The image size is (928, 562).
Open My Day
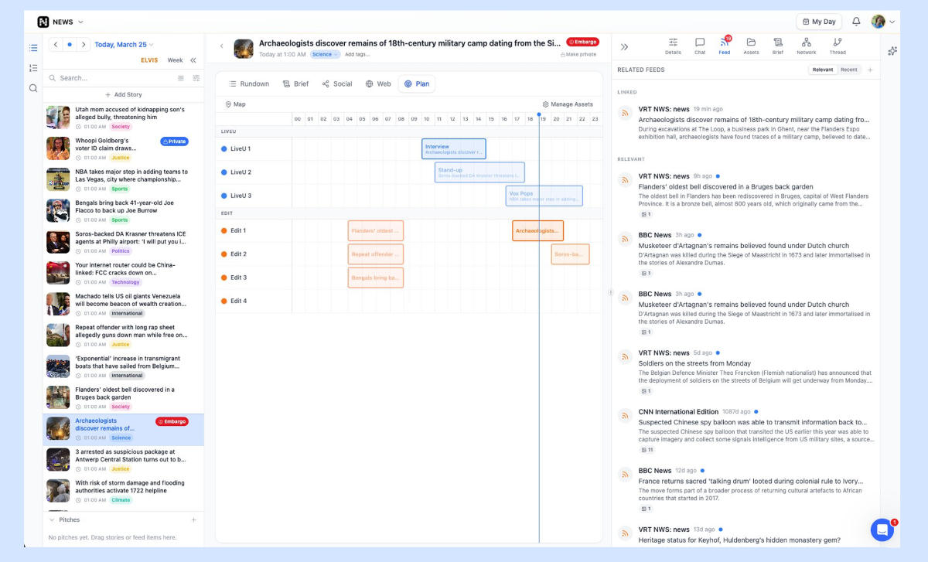tap(819, 22)
